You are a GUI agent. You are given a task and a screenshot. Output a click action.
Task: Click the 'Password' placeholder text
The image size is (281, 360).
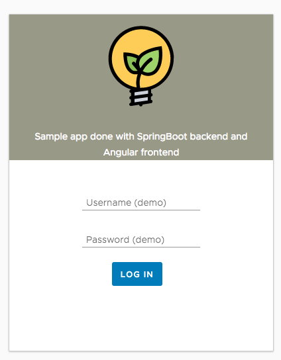(107, 240)
